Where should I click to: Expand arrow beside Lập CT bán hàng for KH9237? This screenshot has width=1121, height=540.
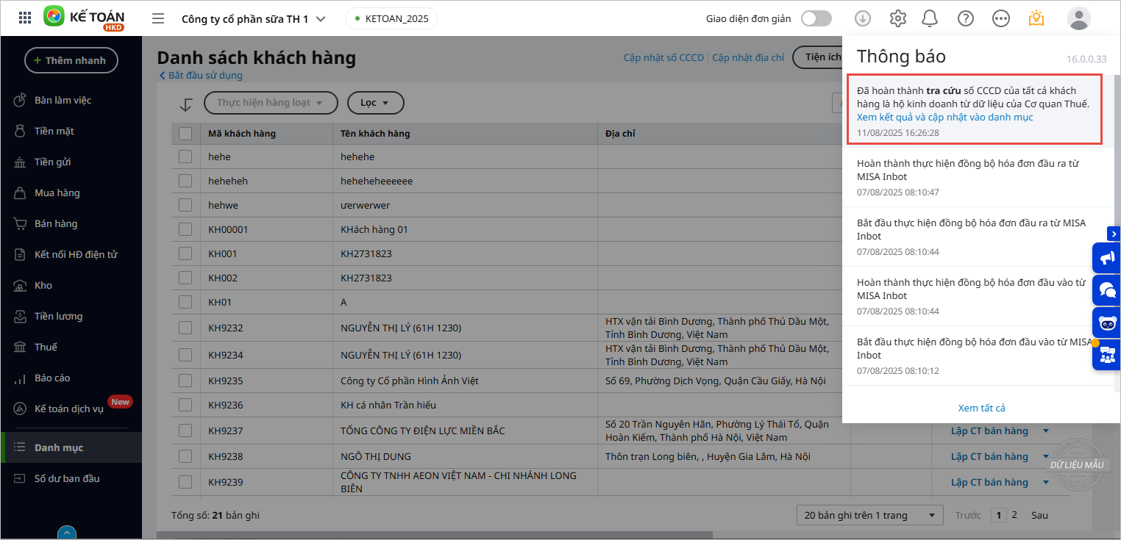(1046, 431)
